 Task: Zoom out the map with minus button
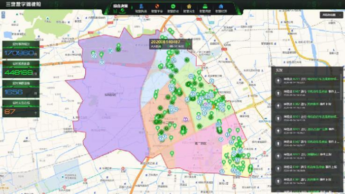(x=3, y=16)
